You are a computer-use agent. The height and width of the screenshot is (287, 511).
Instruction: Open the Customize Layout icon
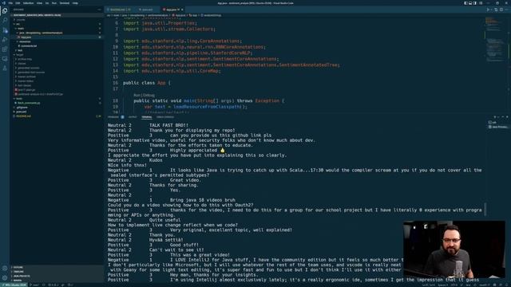pyautogui.click(x=481, y=3)
